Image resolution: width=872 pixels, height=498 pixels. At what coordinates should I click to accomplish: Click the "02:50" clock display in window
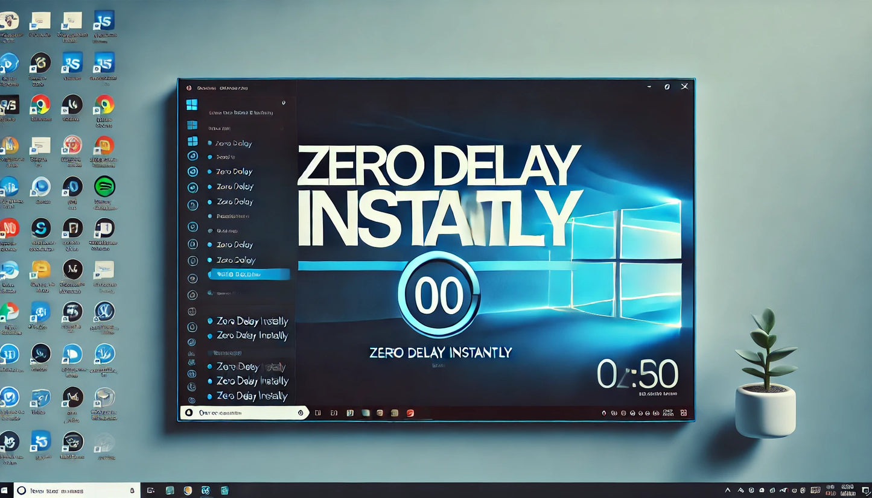tap(637, 374)
